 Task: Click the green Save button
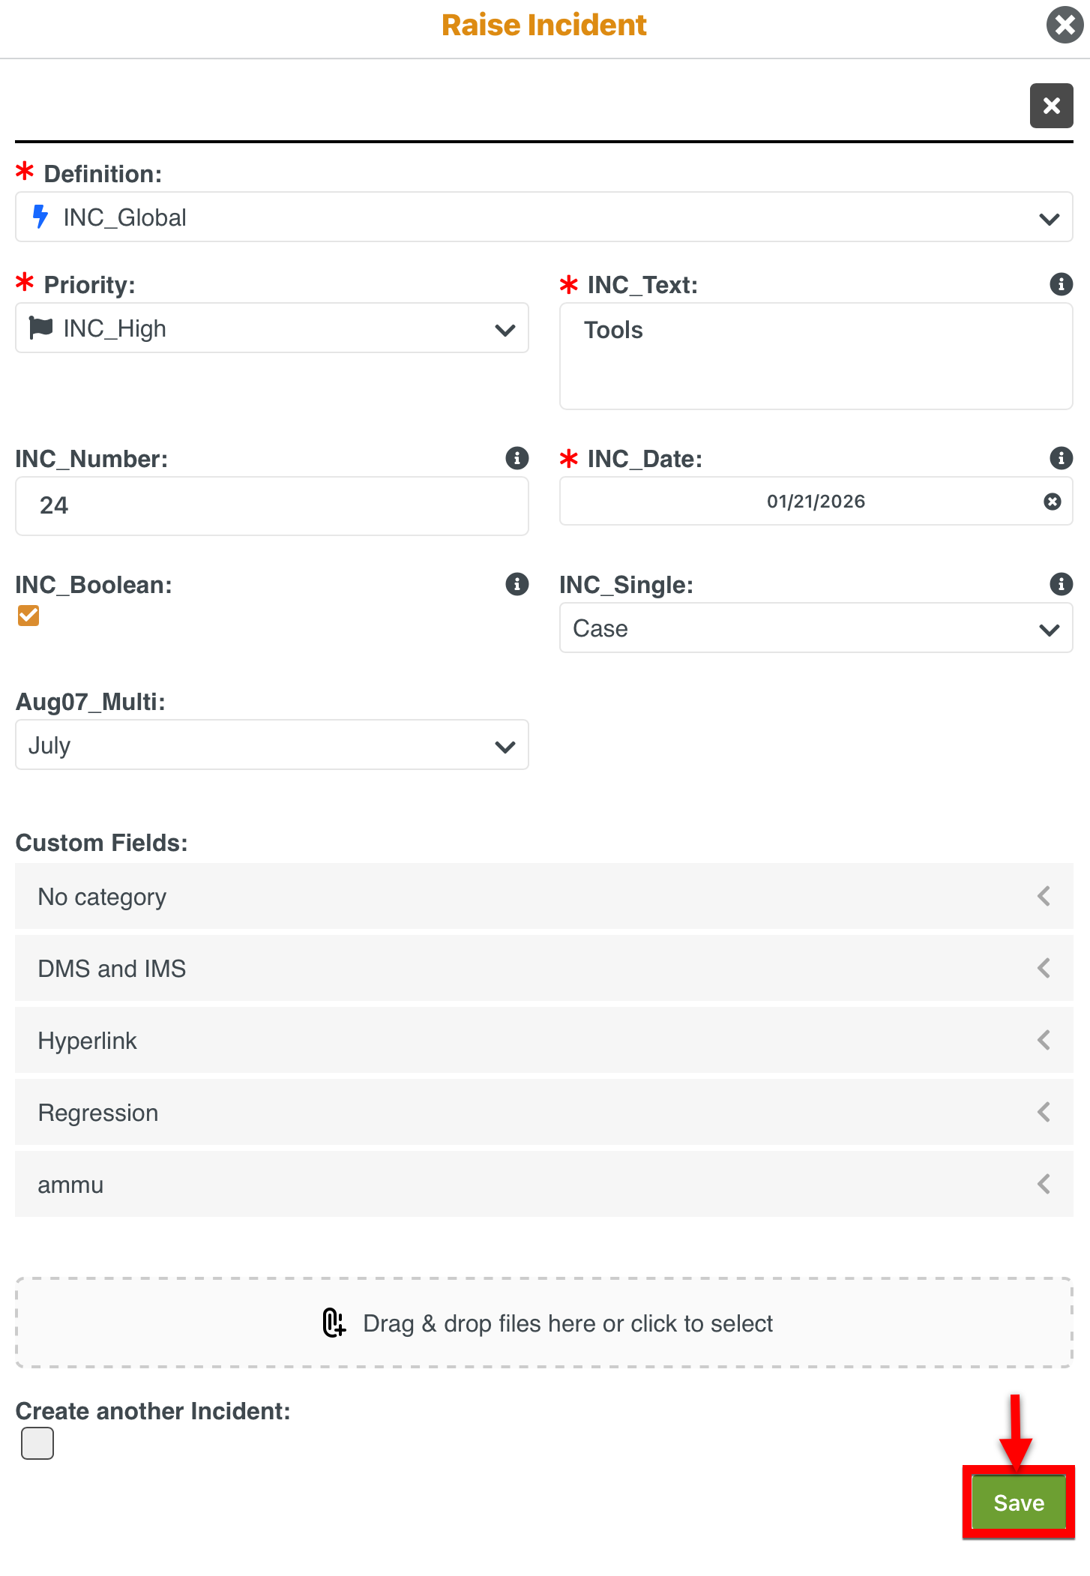coord(1018,1503)
